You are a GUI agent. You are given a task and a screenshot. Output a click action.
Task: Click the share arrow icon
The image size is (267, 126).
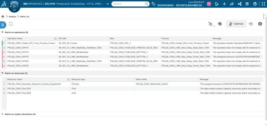pyautogui.click(x=232, y=4)
